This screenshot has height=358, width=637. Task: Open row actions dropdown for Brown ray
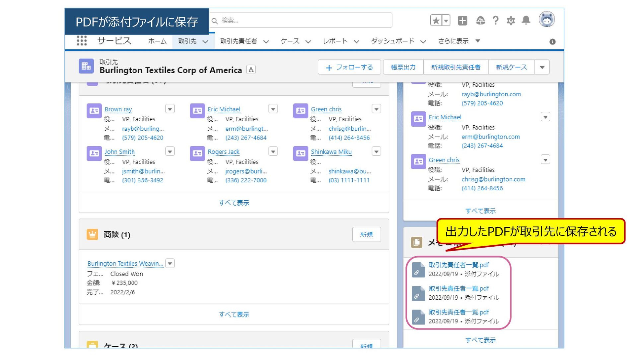point(170,109)
